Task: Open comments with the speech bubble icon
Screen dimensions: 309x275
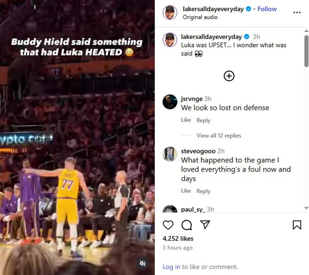Action: [187, 225]
